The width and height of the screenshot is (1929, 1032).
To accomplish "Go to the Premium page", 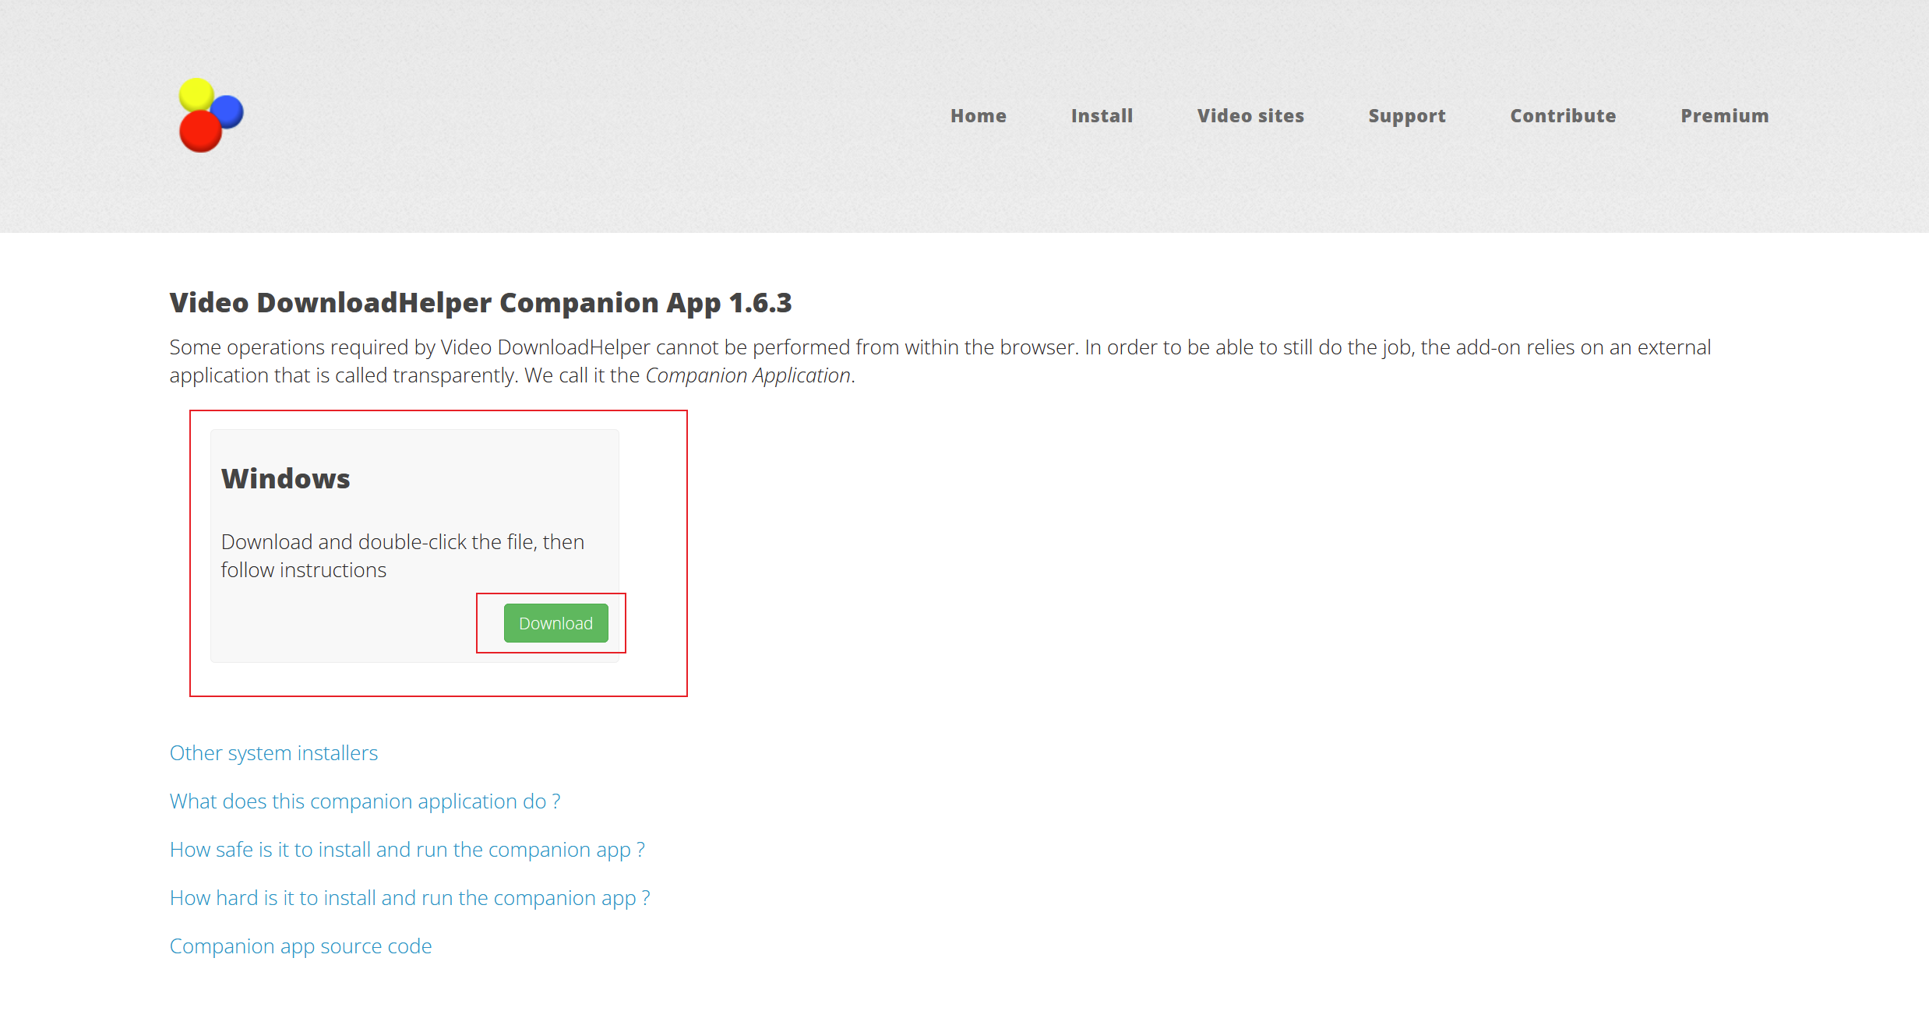I will [x=1725, y=116].
